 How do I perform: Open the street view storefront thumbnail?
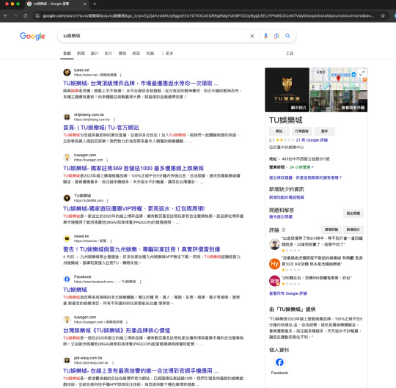(338, 101)
